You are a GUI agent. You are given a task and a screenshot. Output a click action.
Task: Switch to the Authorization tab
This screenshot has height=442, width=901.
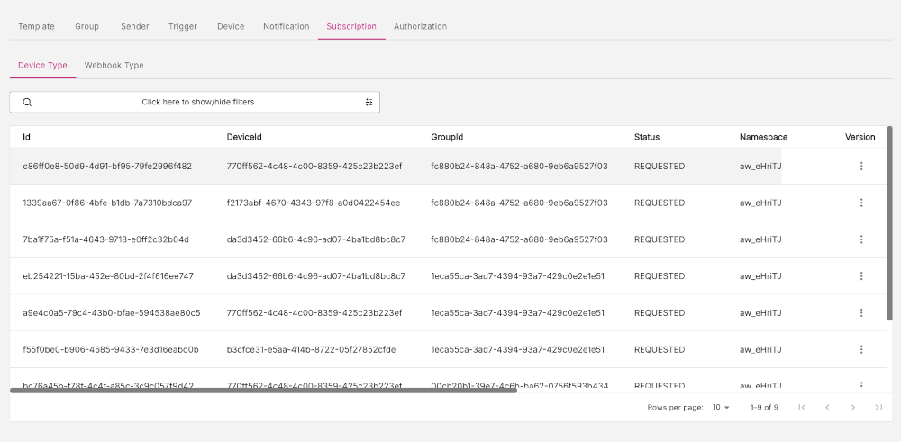(x=420, y=26)
